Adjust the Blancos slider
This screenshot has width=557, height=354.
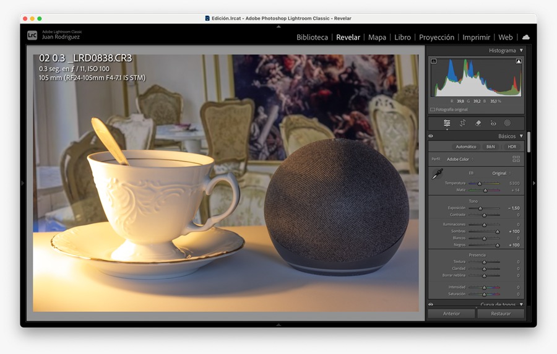484,238
